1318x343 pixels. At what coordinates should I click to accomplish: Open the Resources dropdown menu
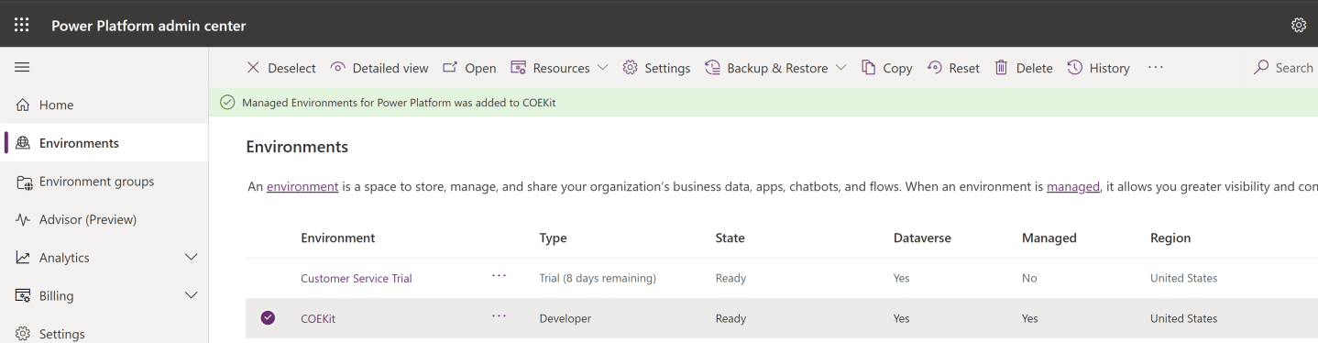coord(559,68)
